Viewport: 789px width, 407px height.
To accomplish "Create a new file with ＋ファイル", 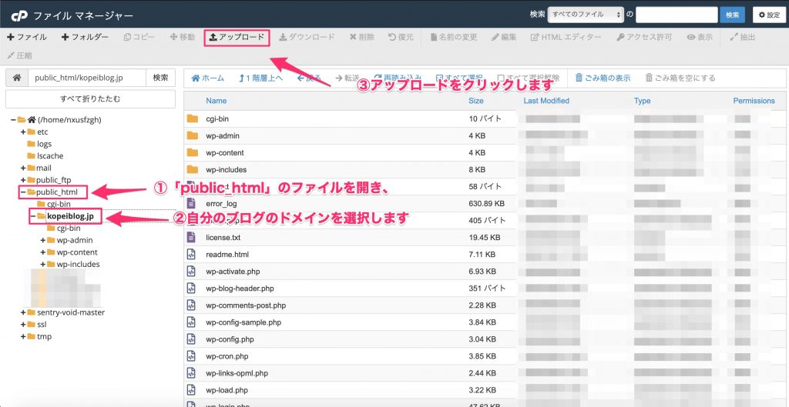I will click(x=26, y=37).
